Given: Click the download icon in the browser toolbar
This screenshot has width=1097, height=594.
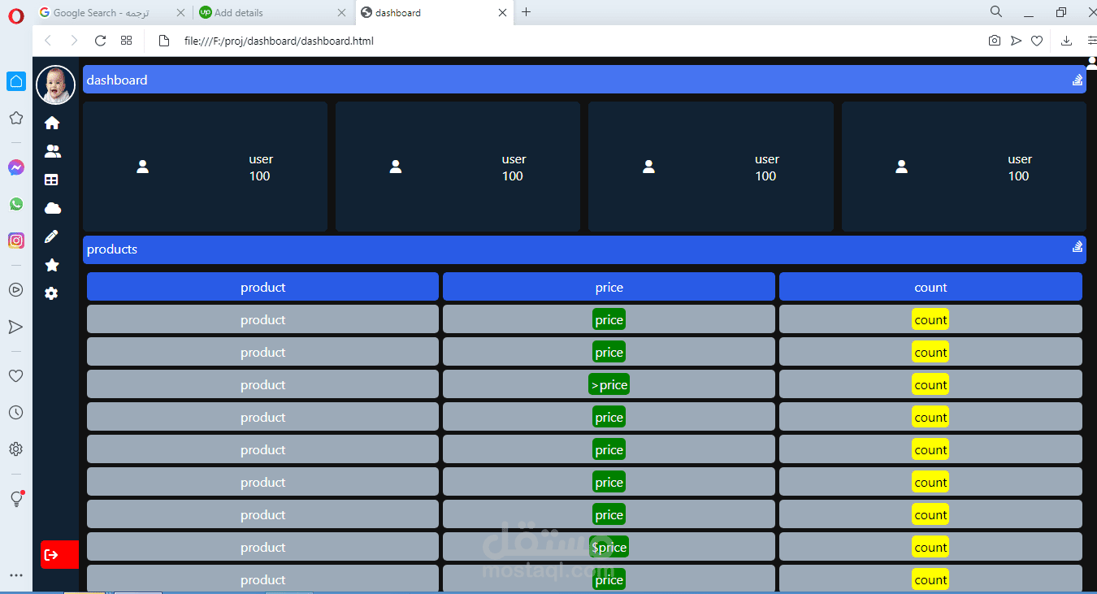Looking at the screenshot, I should [x=1065, y=40].
